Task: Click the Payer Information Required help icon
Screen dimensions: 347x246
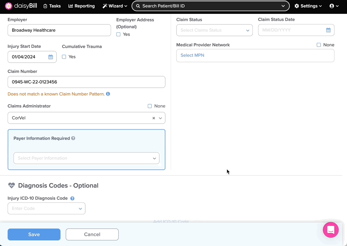Action: click(73, 138)
